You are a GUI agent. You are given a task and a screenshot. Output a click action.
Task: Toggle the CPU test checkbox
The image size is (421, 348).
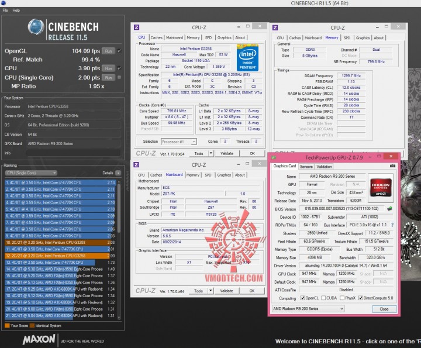(119, 68)
